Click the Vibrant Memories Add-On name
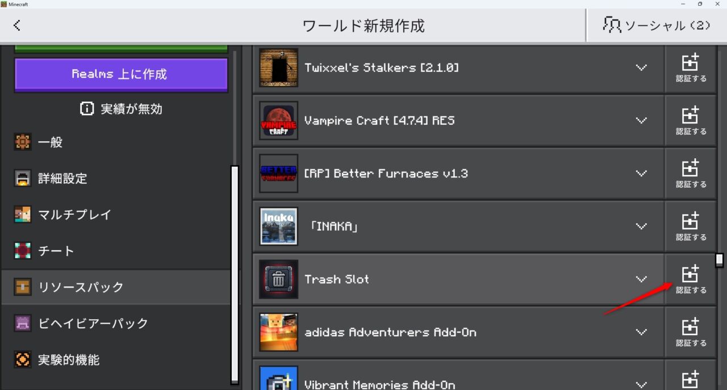The image size is (727, 390). [380, 384]
